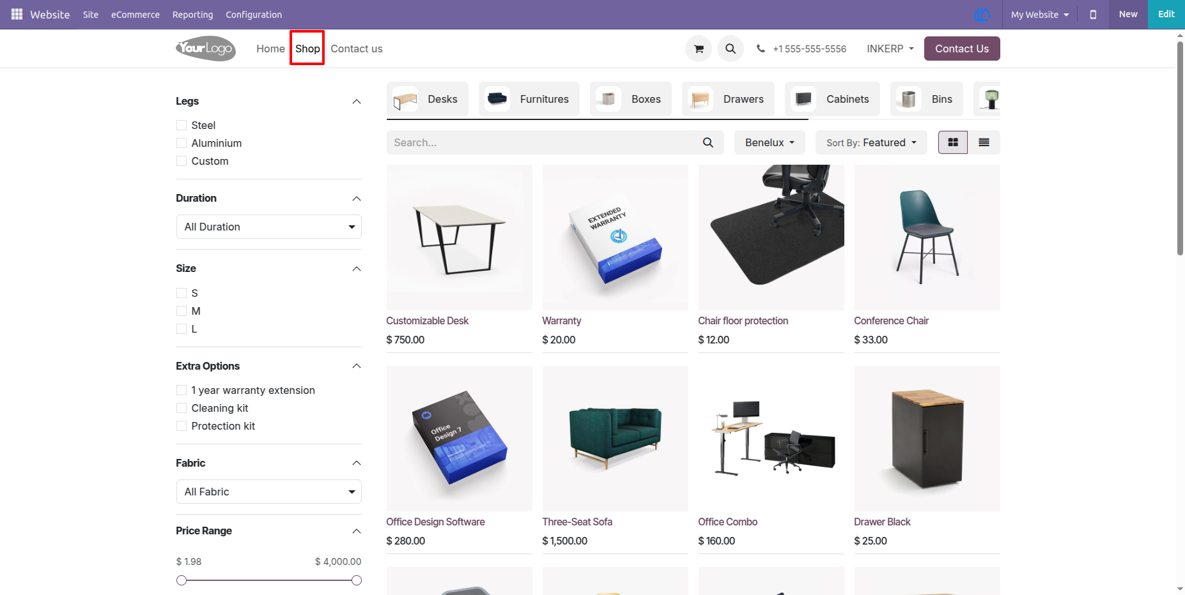Click the blue Odoo circle icon
The height and width of the screenshot is (595, 1185).
click(982, 14)
